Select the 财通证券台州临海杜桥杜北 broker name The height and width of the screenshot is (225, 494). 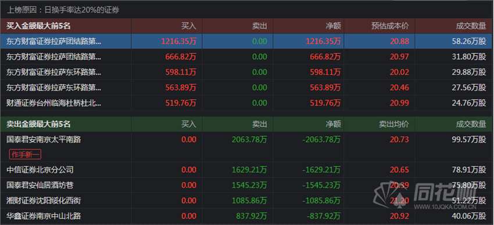pos(54,103)
